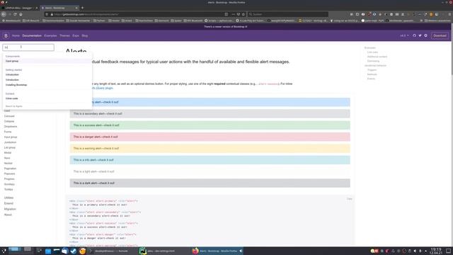The height and width of the screenshot is (255, 453).
Task: Open List group in sidebar
Action: point(10,148)
